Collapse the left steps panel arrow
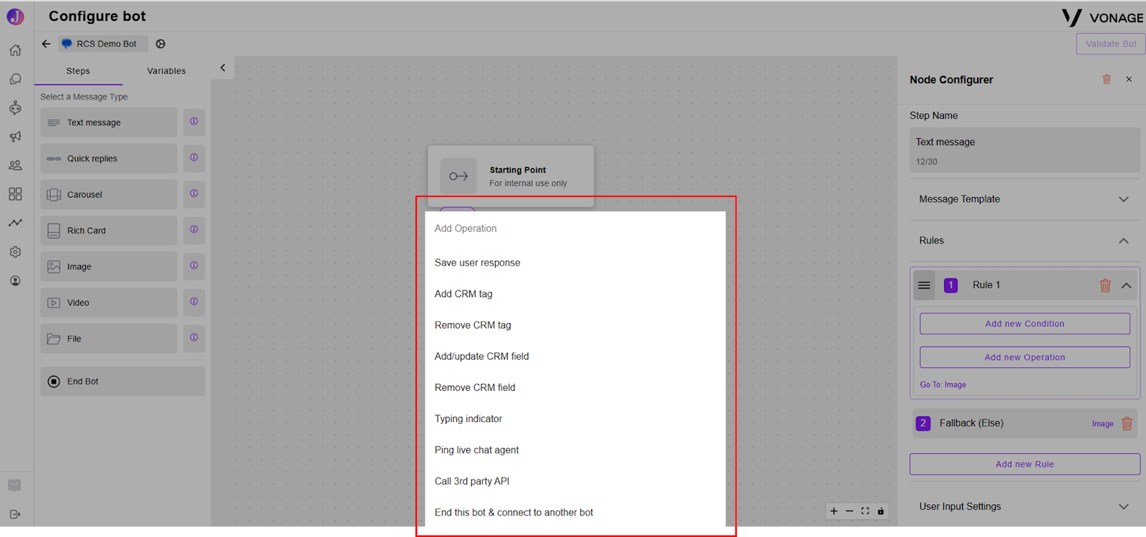 coord(223,68)
